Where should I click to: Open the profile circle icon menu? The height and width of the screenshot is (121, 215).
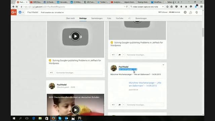pos(21,12)
